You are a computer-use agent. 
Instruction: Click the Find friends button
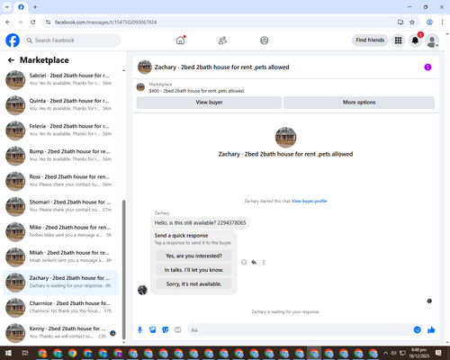coord(370,40)
